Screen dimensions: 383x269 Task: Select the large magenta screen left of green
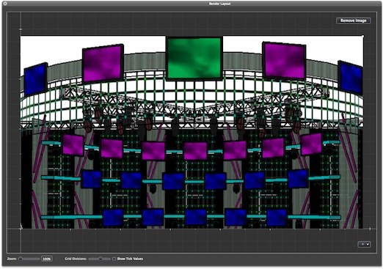pyautogui.click(x=103, y=64)
